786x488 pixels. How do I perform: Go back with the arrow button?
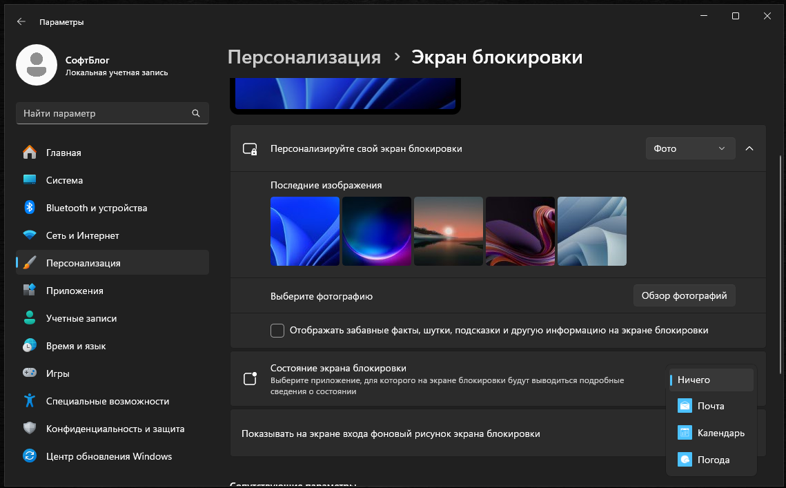pyautogui.click(x=21, y=21)
